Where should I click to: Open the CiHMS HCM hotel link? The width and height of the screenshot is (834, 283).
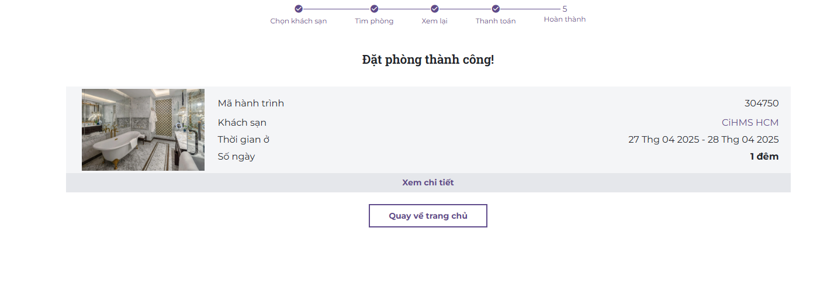click(750, 123)
